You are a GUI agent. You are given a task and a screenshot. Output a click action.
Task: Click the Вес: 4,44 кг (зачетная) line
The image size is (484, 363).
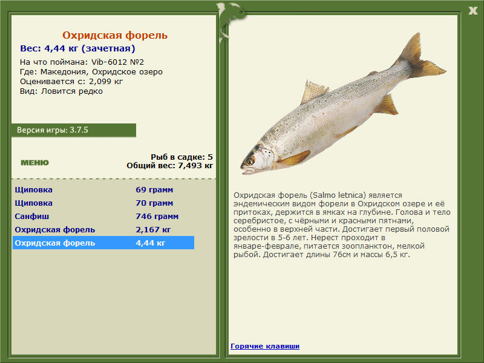click(x=77, y=48)
